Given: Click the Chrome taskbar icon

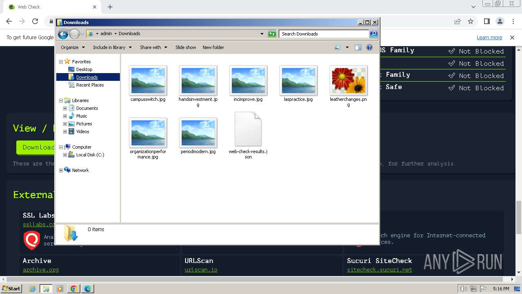Looking at the screenshot, I should click(74, 289).
